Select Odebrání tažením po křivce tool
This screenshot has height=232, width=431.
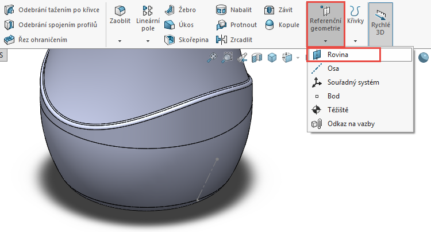pyautogui.click(x=52, y=10)
